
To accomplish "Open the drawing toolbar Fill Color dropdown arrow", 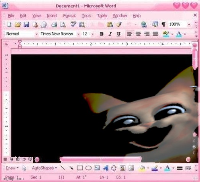I will click(x=148, y=168).
